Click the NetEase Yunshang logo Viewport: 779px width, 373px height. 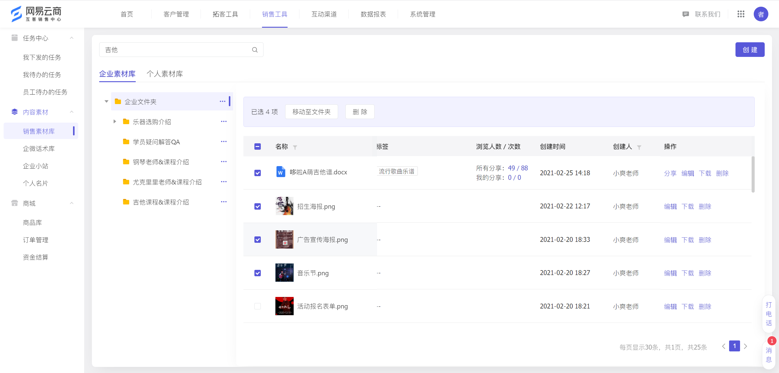[x=36, y=14]
